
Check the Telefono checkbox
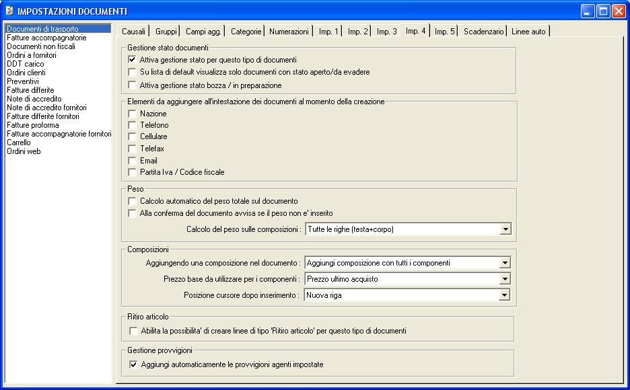point(132,125)
